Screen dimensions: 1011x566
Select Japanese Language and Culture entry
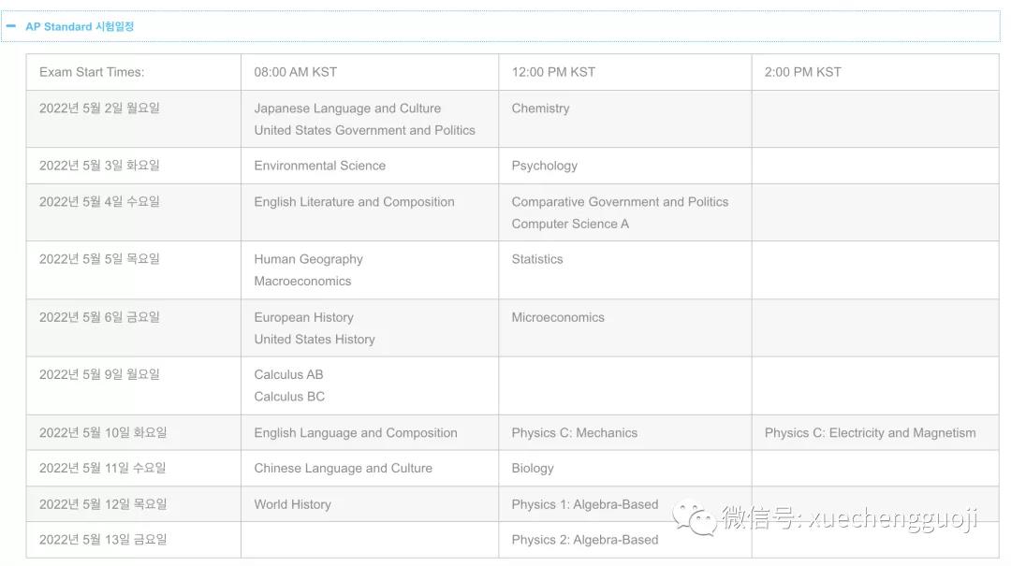click(x=347, y=109)
